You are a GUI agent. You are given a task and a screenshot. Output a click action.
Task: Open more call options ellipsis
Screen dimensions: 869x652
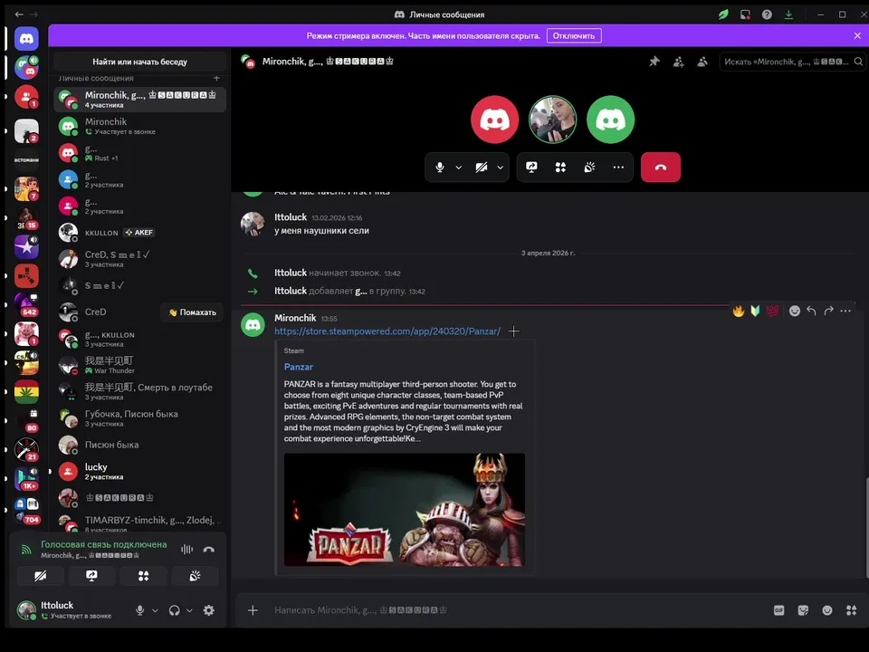click(618, 167)
